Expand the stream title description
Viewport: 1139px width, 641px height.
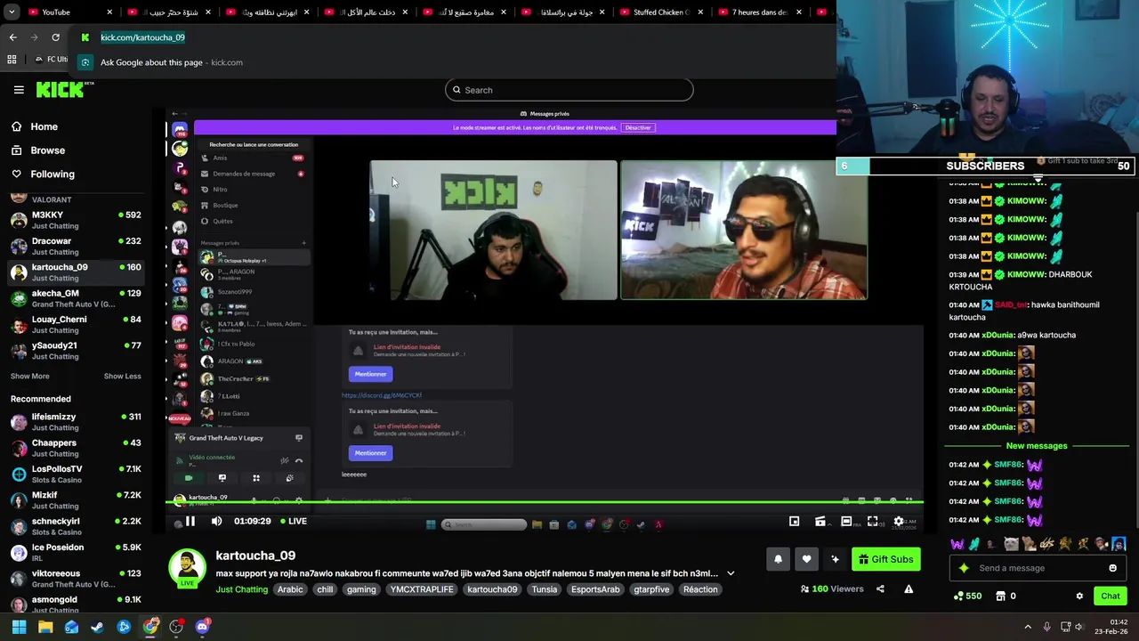point(731,573)
